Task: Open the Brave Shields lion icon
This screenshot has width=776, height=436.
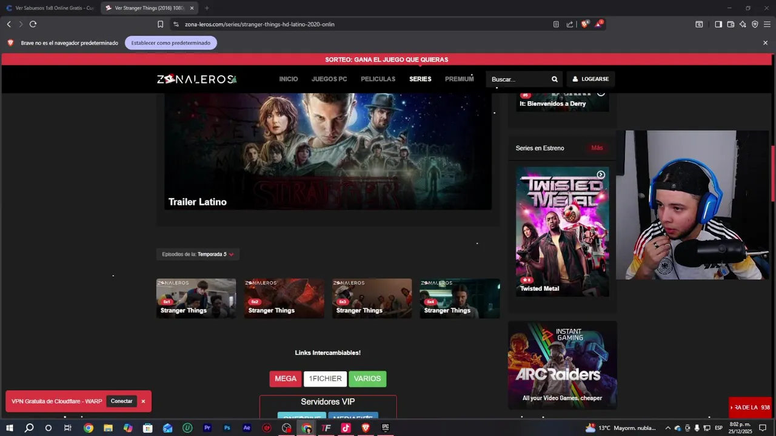Action: 584,24
